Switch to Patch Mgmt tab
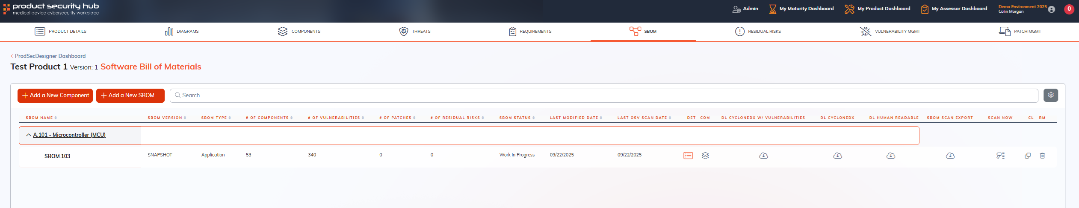Screen dimensions: 1079x208 point(1020,32)
